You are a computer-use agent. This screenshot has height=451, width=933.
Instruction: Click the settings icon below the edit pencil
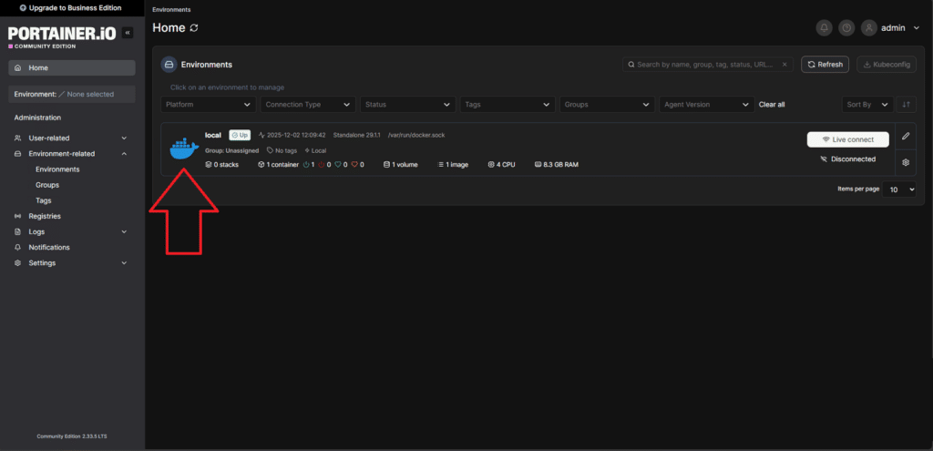[x=906, y=163]
